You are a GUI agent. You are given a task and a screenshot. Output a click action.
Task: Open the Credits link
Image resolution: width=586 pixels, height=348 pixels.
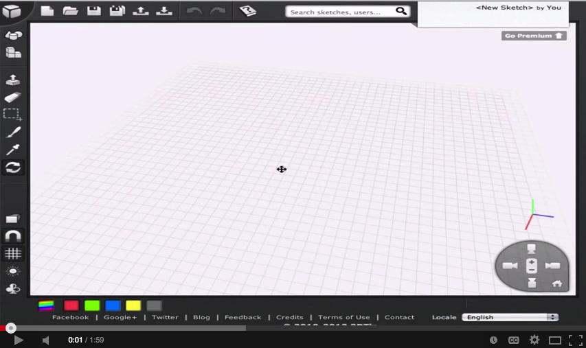coord(290,317)
